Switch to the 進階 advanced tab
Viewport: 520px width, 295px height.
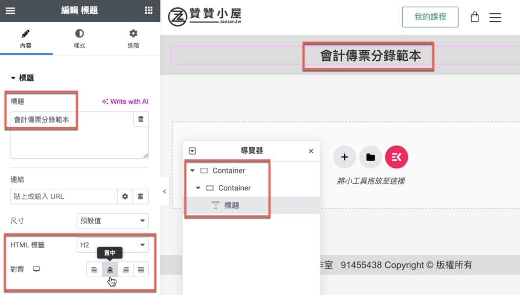tap(133, 39)
